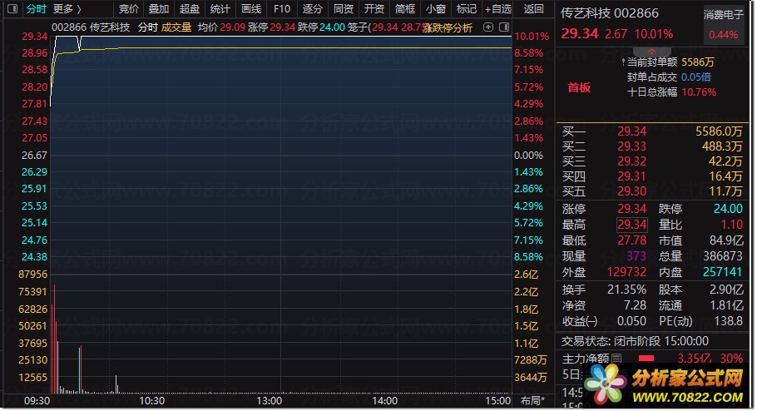Open the 竞价 auction tab
Viewport: 757px width, 411px height.
pos(128,8)
